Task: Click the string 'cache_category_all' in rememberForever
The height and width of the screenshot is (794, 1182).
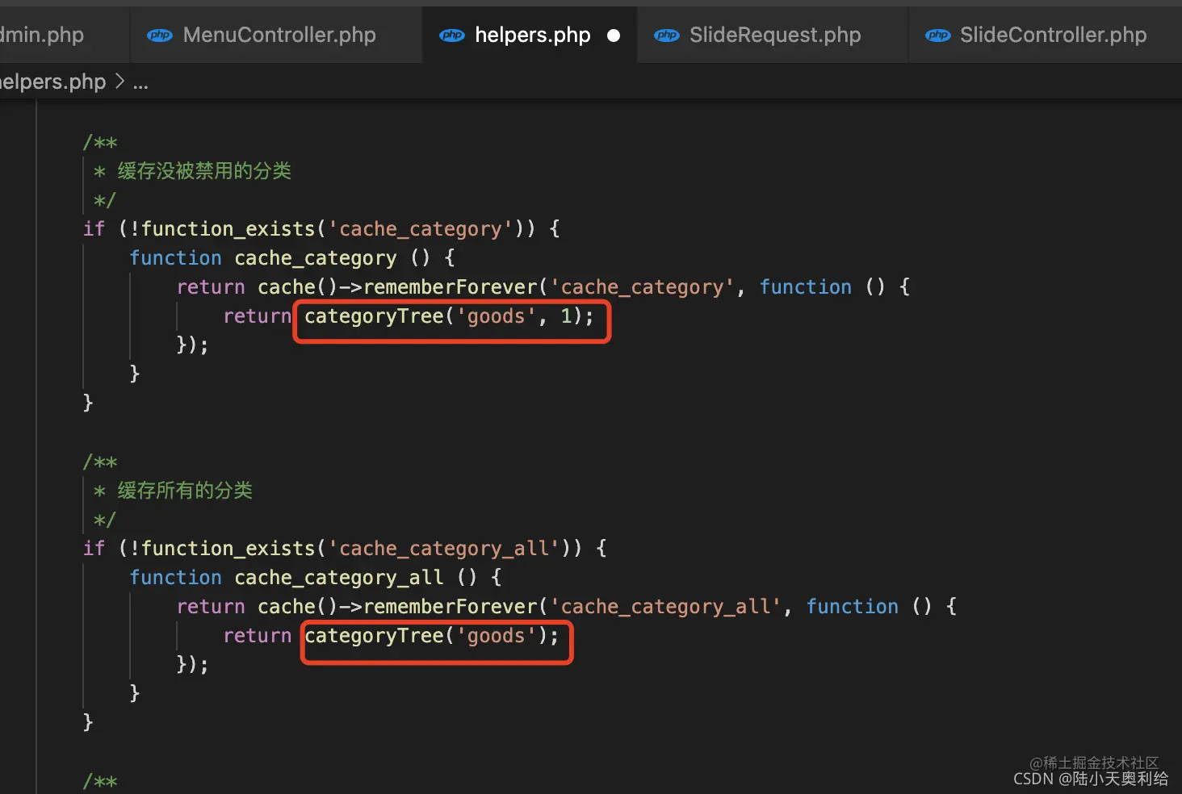Action: coord(665,607)
